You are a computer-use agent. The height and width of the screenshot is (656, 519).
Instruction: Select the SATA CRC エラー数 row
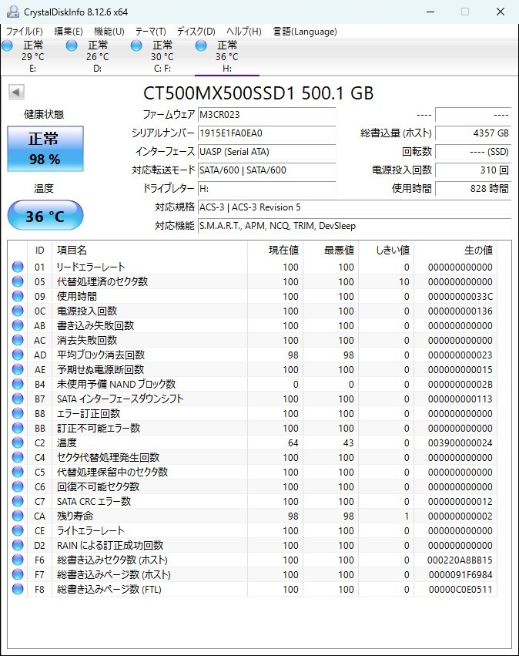tap(253, 501)
